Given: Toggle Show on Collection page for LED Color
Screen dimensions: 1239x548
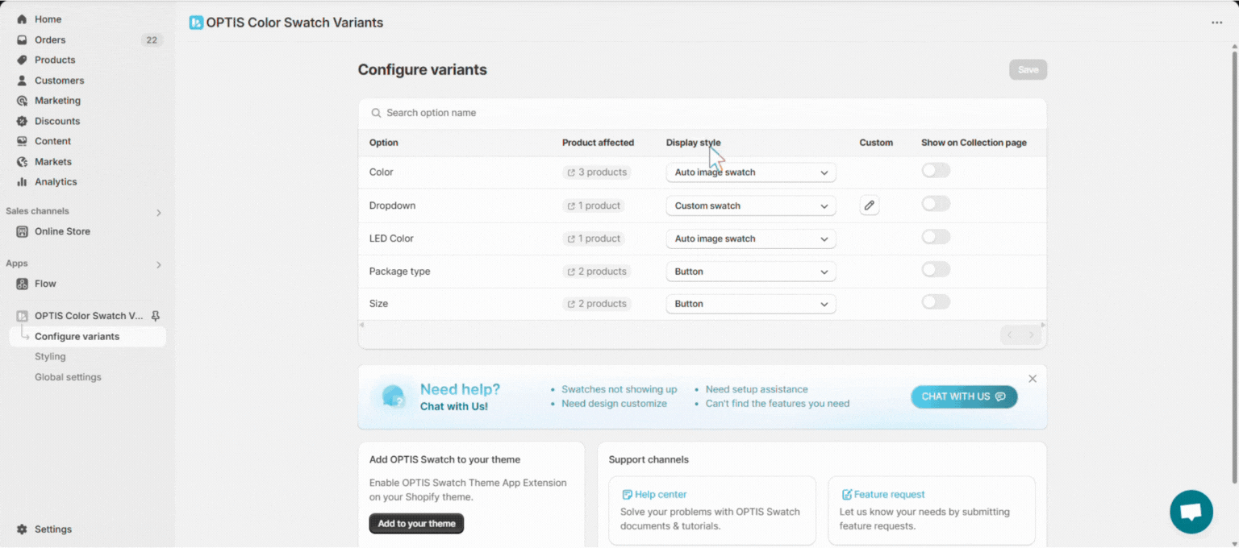Looking at the screenshot, I should [x=936, y=237].
